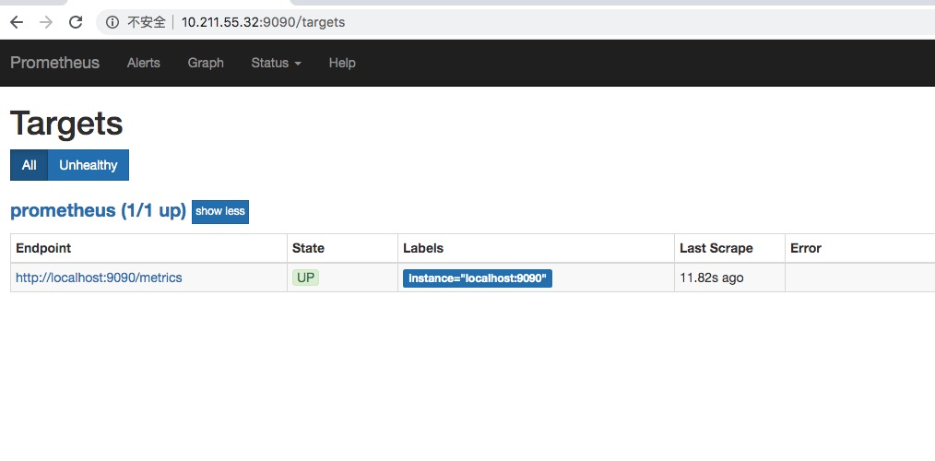
Task: Reload the Targets page
Action: coord(76,22)
